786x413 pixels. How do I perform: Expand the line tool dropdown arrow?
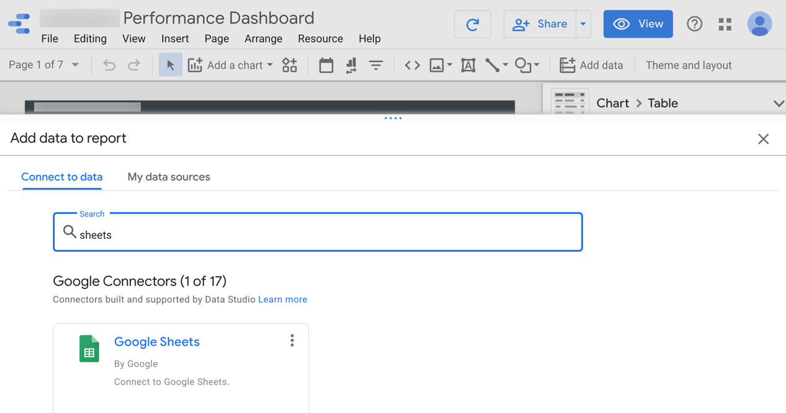click(x=506, y=65)
